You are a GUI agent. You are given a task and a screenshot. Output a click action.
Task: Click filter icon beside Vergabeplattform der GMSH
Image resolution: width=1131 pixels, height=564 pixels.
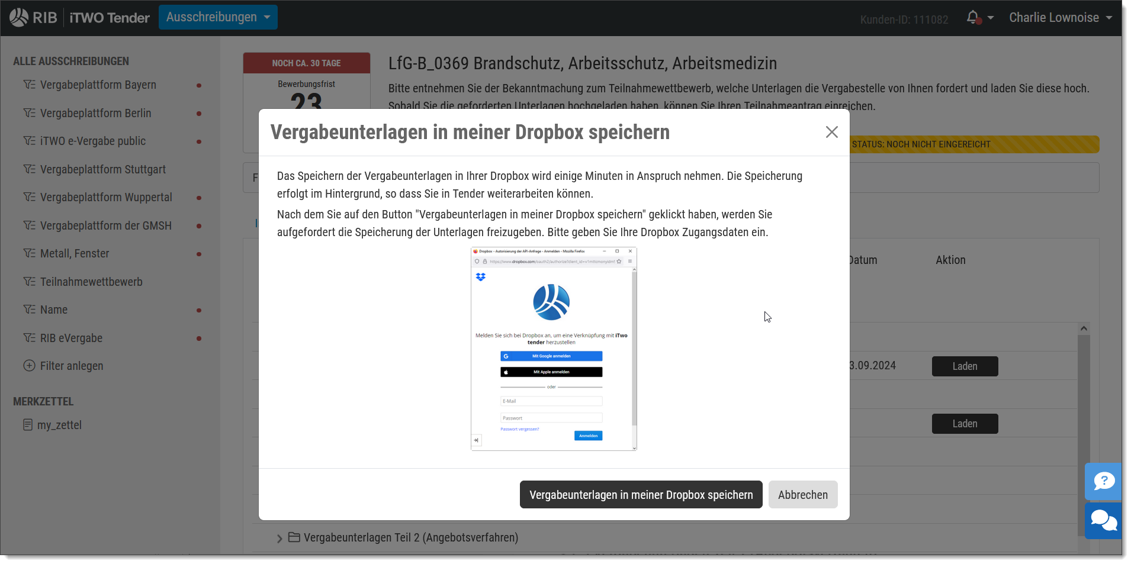pos(29,225)
